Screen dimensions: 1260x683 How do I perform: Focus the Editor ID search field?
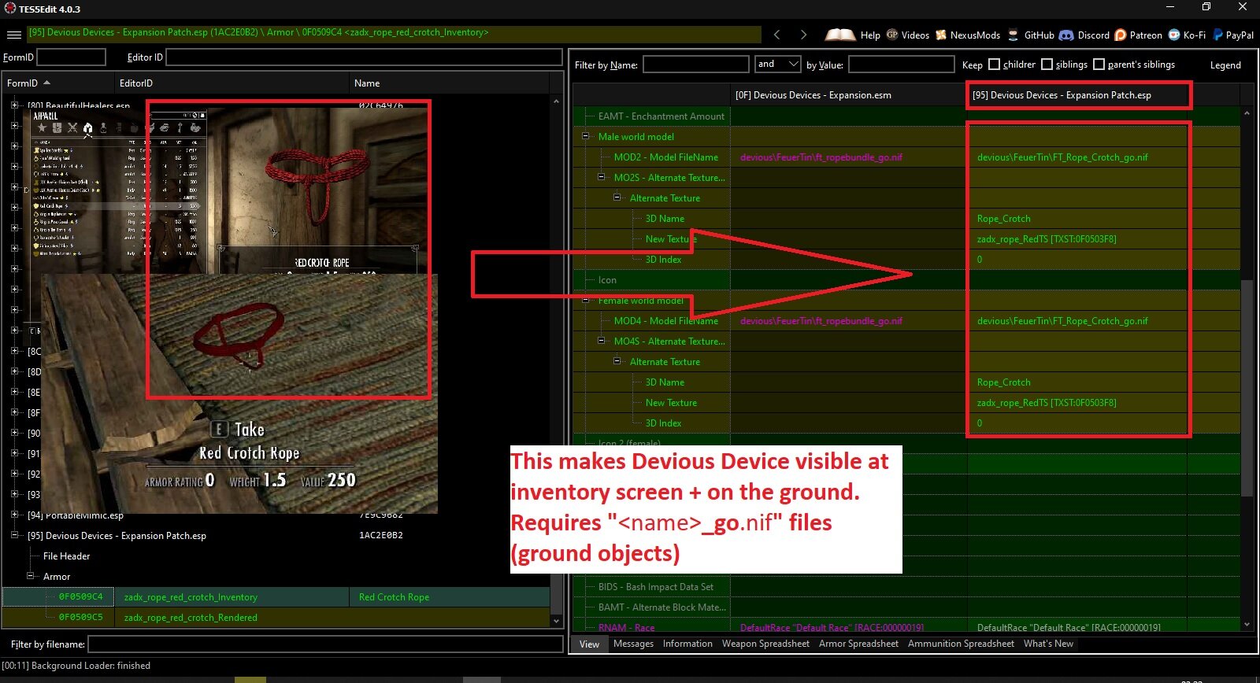click(364, 57)
